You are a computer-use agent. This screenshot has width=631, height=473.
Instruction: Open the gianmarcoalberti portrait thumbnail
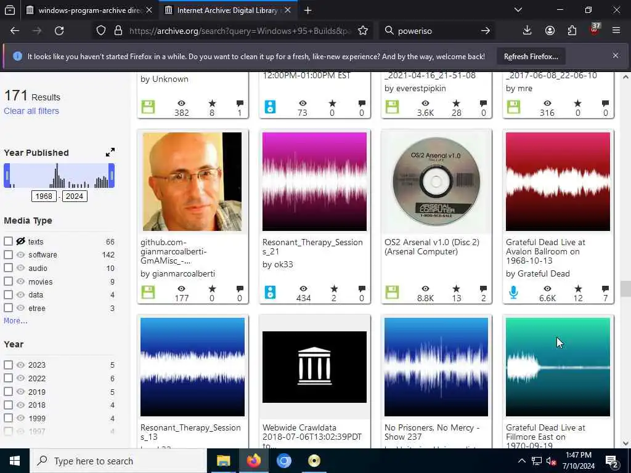point(192,182)
